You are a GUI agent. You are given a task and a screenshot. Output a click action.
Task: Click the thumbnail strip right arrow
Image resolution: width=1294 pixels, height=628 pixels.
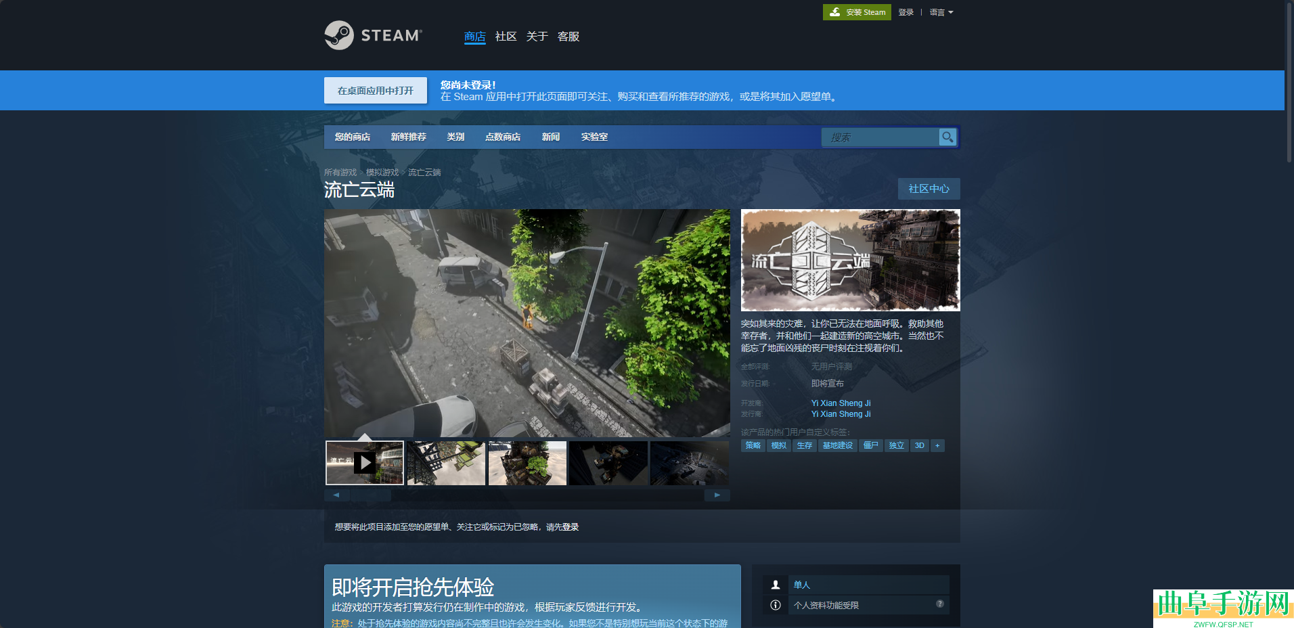(717, 495)
